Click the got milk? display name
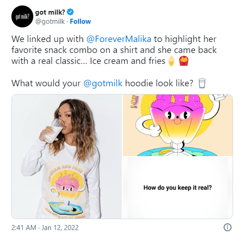 50,12
